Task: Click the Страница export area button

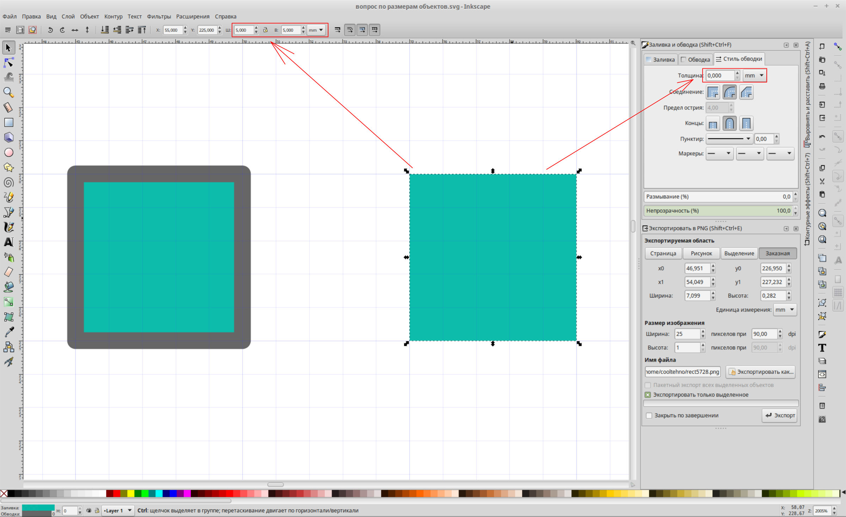Action: click(x=663, y=253)
